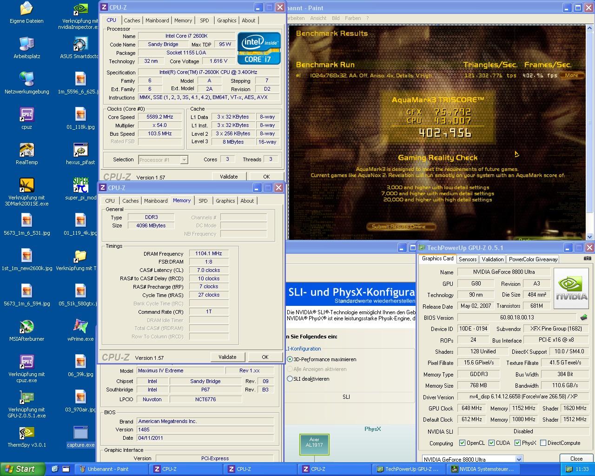Switch to Unbenannt - Paint in the taskbar
Viewport: 595px width, 476px height.
click(x=112, y=469)
